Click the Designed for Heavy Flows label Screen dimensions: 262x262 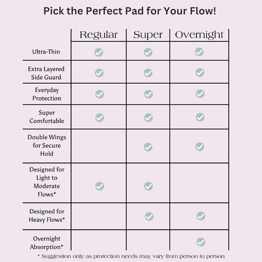47,215
